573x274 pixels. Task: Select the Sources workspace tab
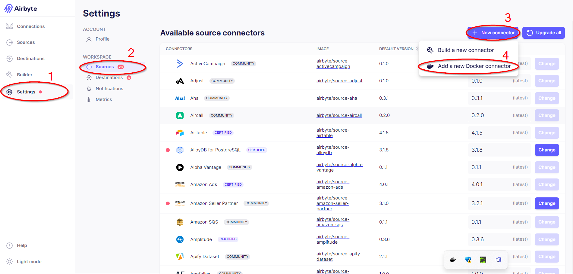coord(105,67)
